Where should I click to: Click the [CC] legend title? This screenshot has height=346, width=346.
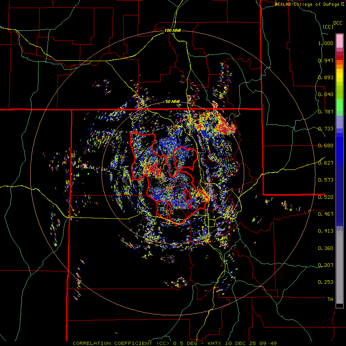pyautogui.click(x=328, y=27)
